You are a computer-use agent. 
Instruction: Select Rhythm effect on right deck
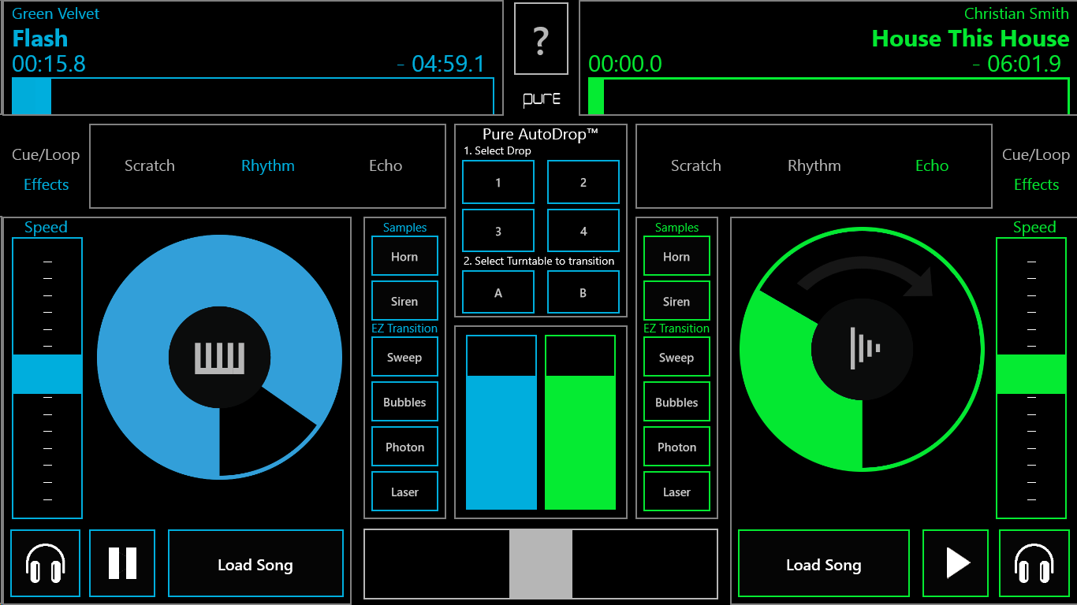click(814, 165)
